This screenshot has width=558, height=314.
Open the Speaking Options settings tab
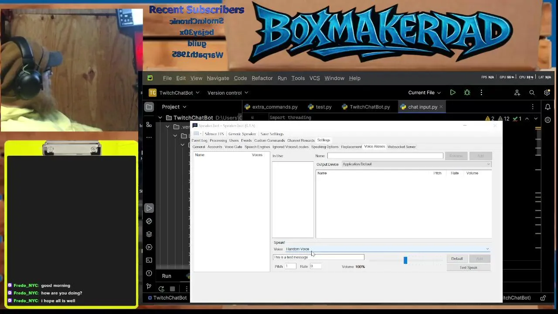(x=325, y=147)
